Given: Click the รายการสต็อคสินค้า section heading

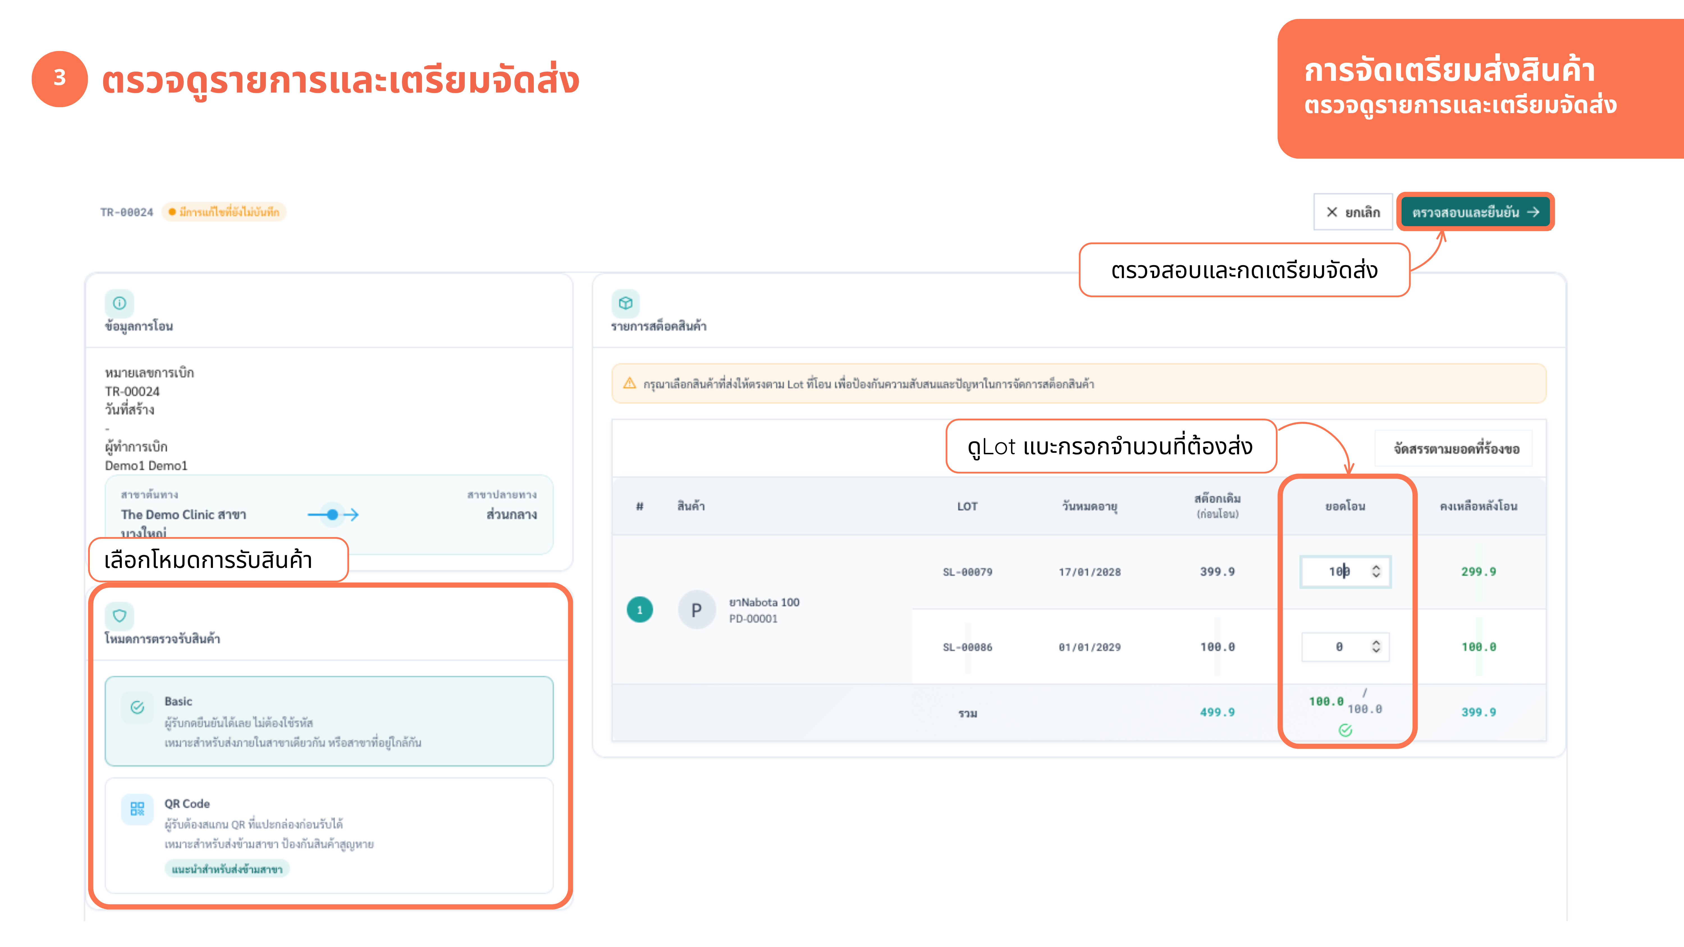Looking at the screenshot, I should pos(659,326).
